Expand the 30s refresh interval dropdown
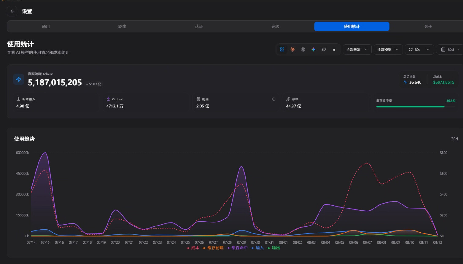463x264 pixels. pyautogui.click(x=419, y=49)
